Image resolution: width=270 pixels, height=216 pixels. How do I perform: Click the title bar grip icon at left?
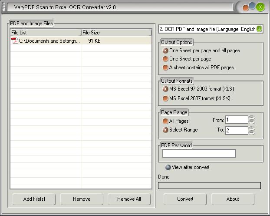[4, 7]
